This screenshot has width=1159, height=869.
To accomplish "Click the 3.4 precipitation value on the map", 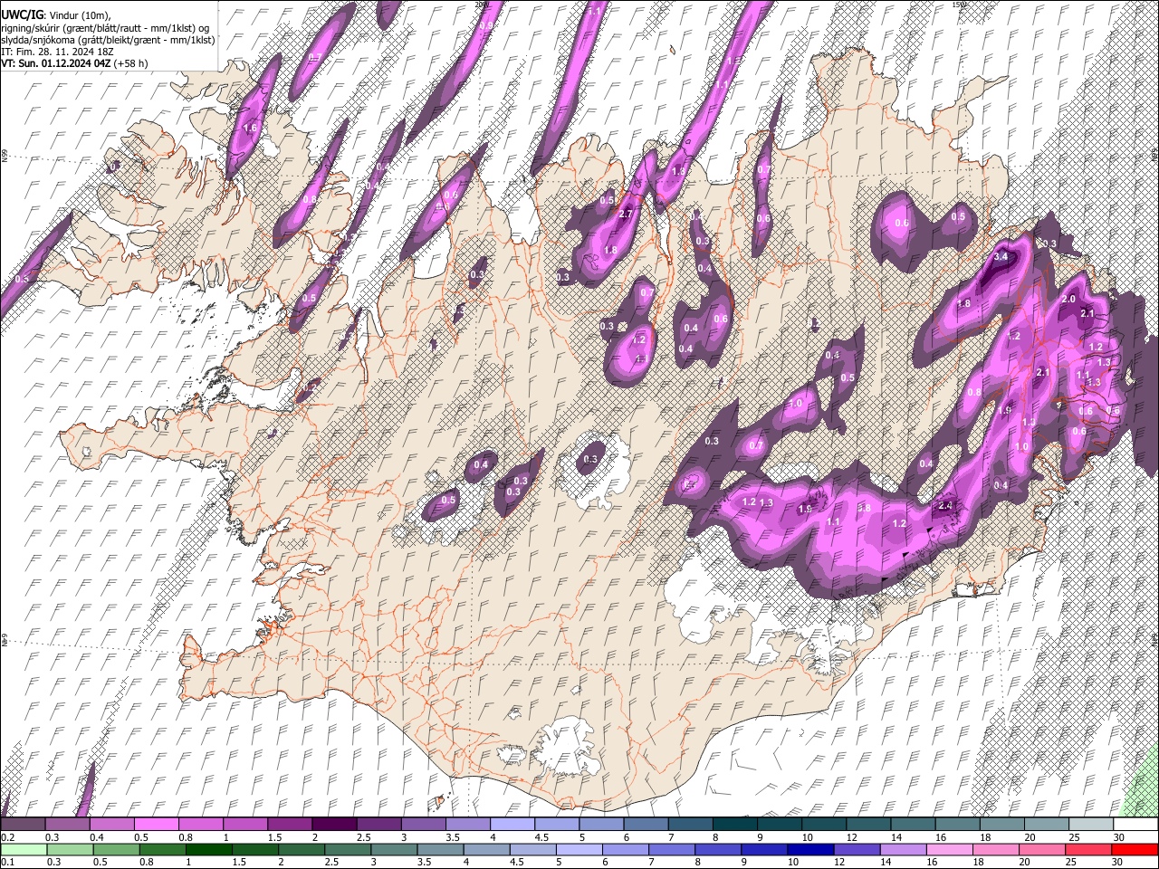I will pos(1001,257).
